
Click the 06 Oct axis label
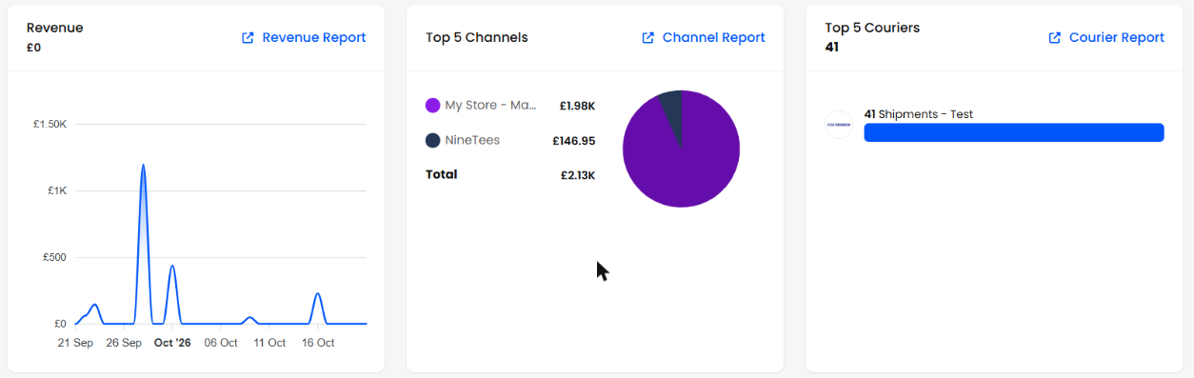[221, 343]
